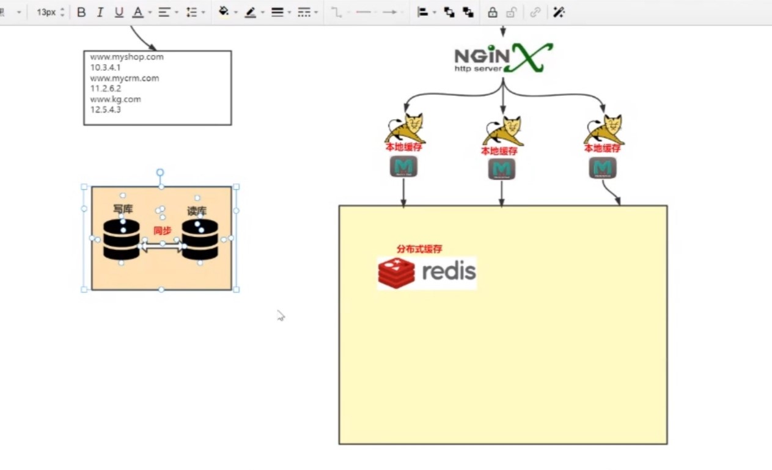
Task: Click the 写库 label
Action: tap(123, 209)
